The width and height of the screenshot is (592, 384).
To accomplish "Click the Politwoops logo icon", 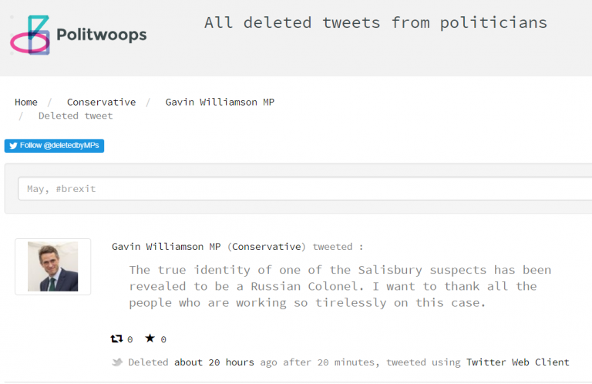I will (x=30, y=35).
